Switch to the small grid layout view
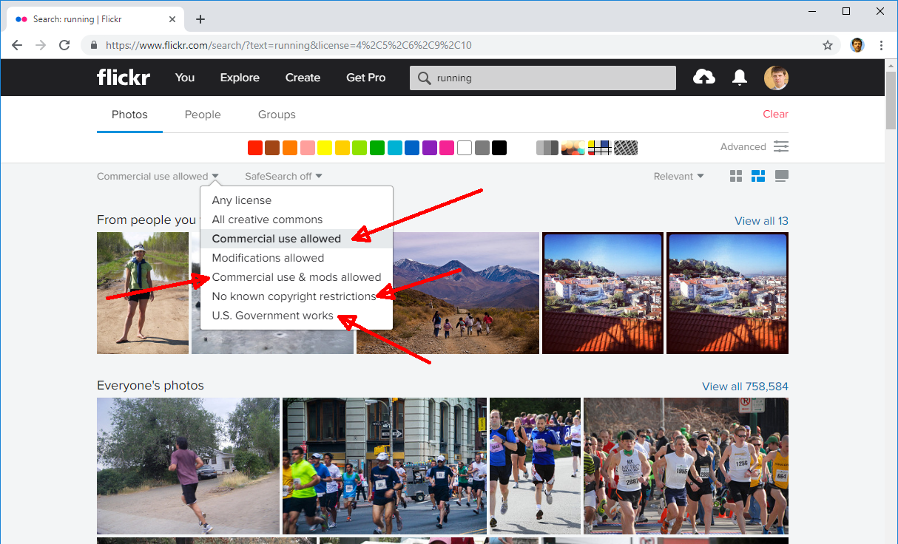Image resolution: width=898 pixels, height=544 pixels. pyautogui.click(x=736, y=176)
